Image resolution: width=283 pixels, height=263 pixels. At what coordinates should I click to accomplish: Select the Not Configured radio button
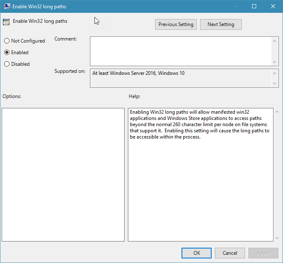point(7,41)
